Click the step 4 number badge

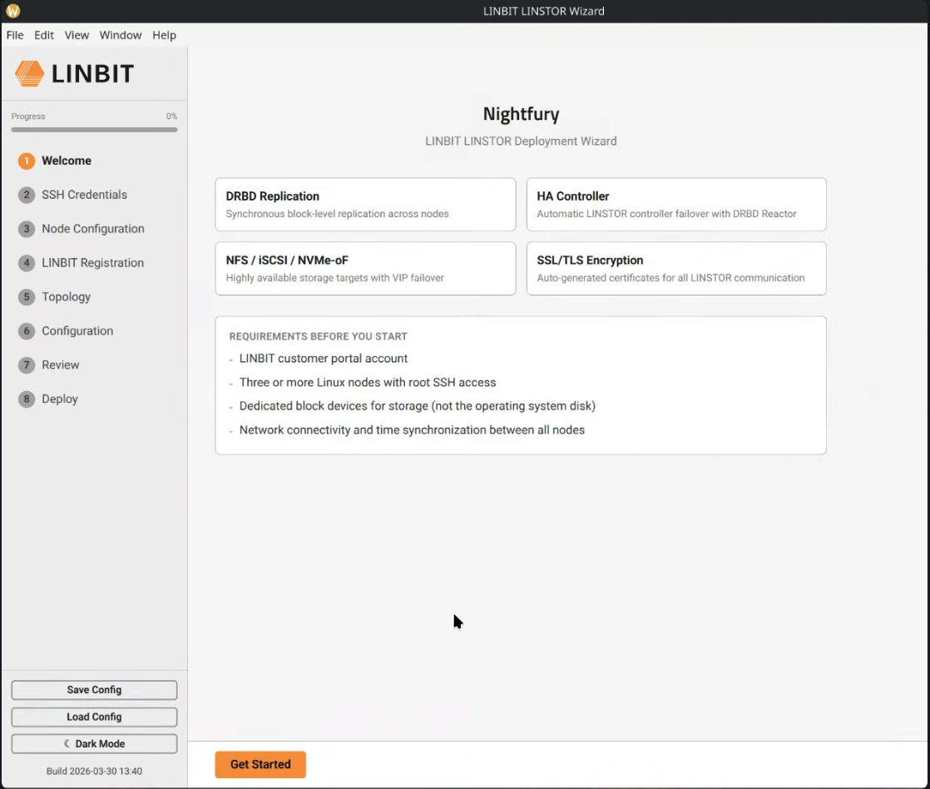(27, 263)
